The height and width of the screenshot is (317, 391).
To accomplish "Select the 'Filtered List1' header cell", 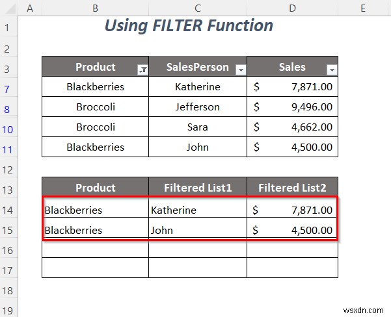I will [x=197, y=188].
